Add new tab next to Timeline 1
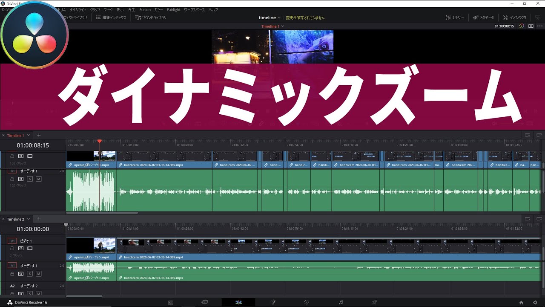545x307 pixels. pos(39,136)
